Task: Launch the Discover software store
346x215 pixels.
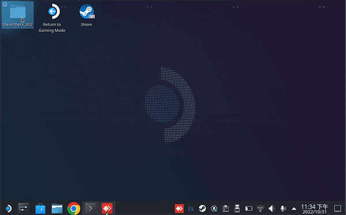Action: [x=40, y=209]
